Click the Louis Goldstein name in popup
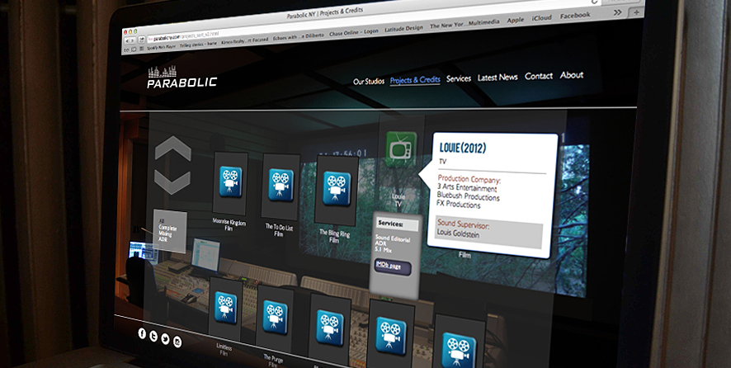 pyautogui.click(x=458, y=234)
